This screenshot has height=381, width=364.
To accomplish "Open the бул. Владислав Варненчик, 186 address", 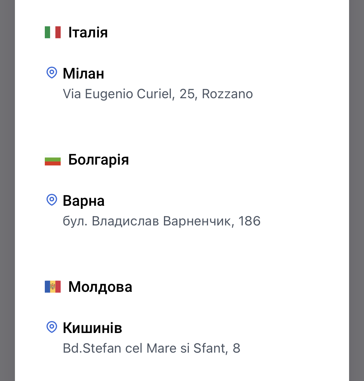I will point(161,221).
